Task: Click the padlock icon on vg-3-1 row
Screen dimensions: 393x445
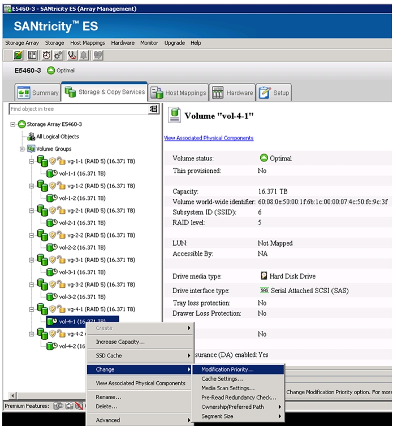Action: pyautogui.click(x=61, y=260)
